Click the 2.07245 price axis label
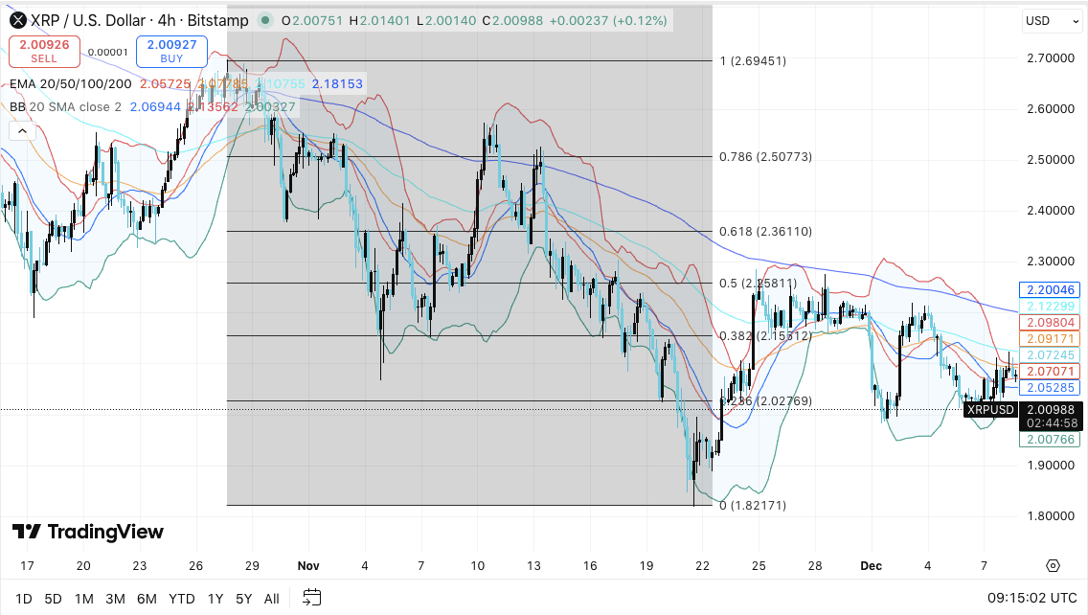This screenshot has width=1088, height=615. (1050, 354)
